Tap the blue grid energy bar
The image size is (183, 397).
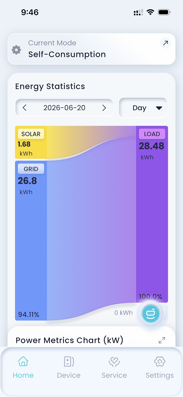[31, 241]
